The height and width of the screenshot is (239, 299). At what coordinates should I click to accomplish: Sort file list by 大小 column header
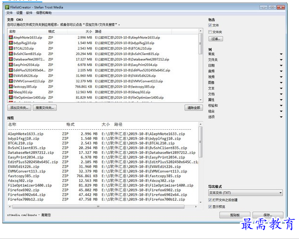[x=80, y=31]
